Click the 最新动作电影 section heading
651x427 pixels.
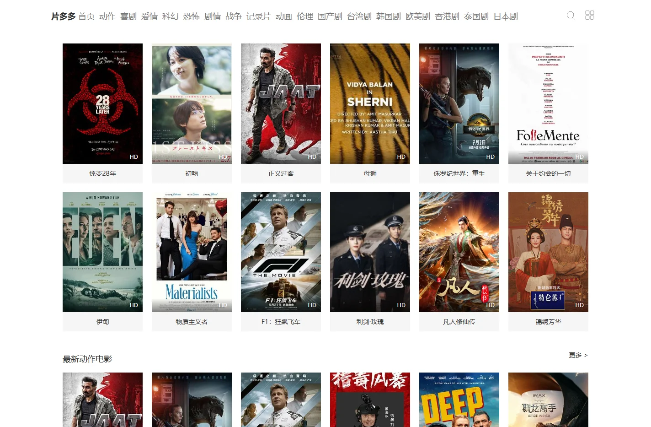coord(87,359)
